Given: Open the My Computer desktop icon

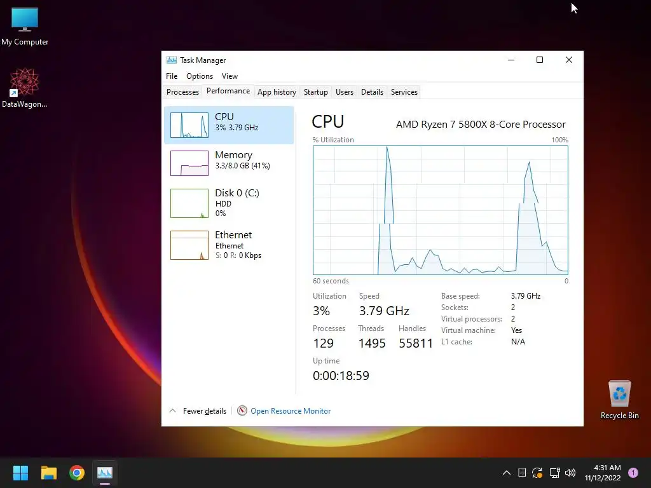Looking at the screenshot, I should (25, 26).
